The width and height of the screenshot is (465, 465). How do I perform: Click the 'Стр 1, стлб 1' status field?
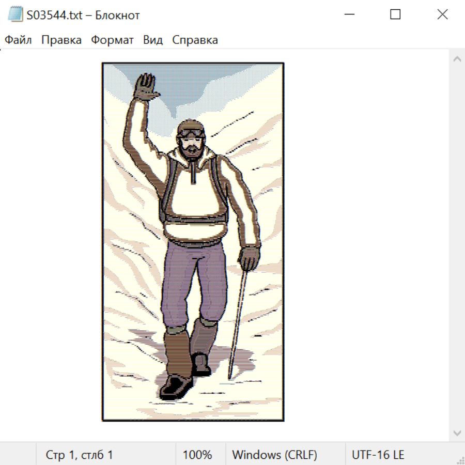[80, 455]
